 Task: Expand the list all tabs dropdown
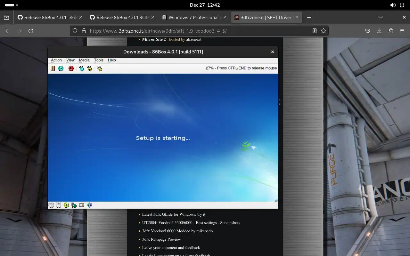click(x=381, y=17)
